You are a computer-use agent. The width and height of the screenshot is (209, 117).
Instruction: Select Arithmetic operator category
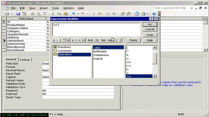(100, 51)
